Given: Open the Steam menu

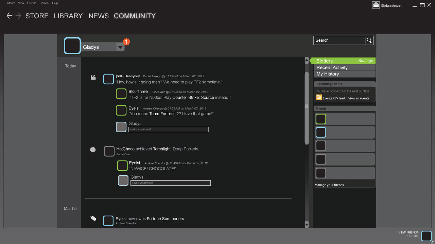Looking at the screenshot, I should (x=11, y=3).
